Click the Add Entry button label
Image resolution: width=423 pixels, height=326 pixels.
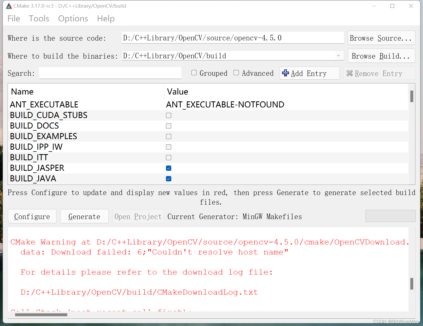tap(309, 73)
